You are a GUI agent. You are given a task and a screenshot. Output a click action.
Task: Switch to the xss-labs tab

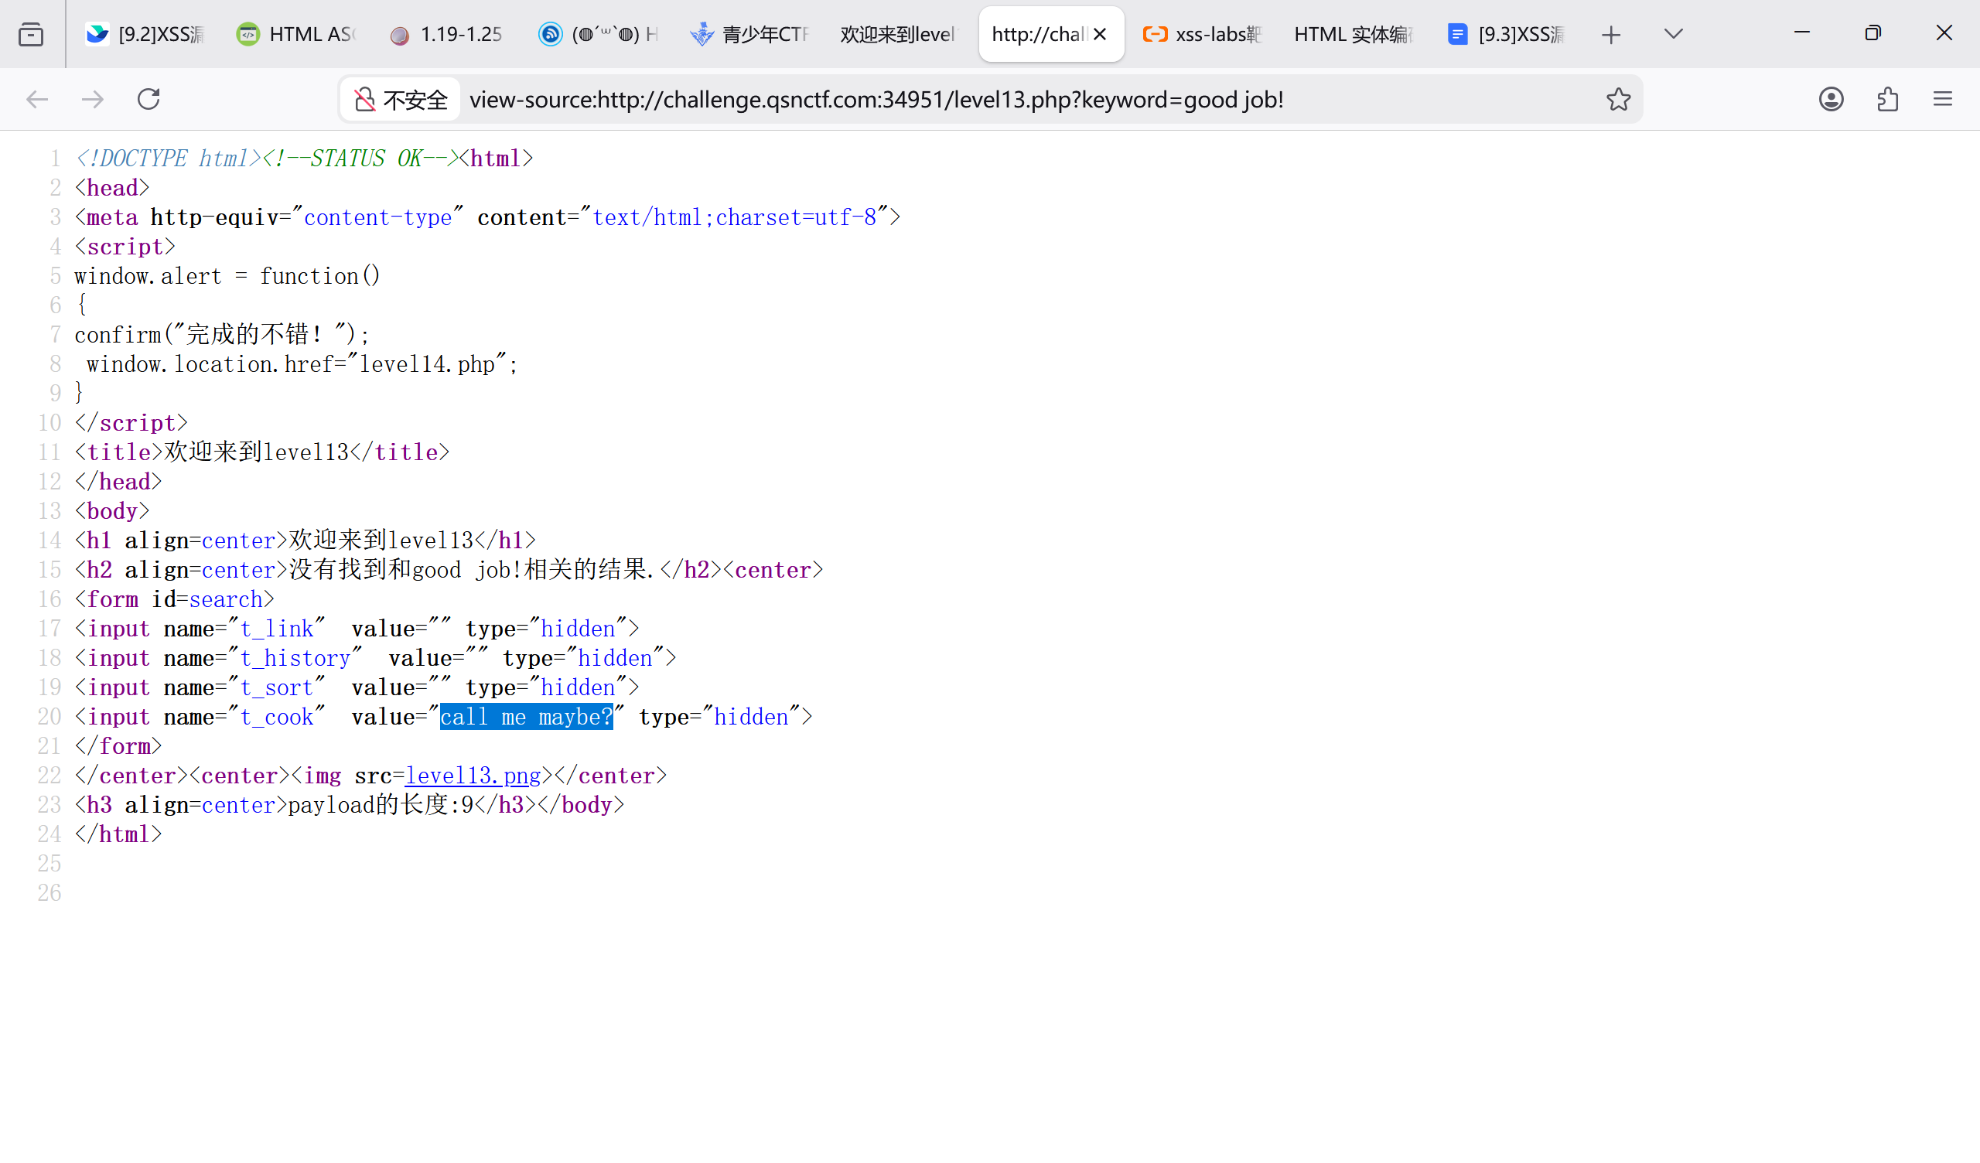click(1202, 35)
